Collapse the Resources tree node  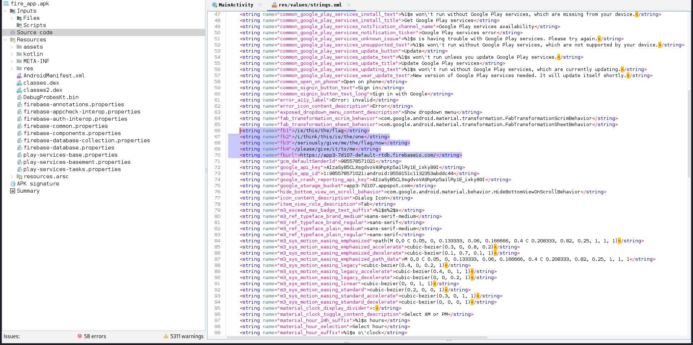point(5,40)
